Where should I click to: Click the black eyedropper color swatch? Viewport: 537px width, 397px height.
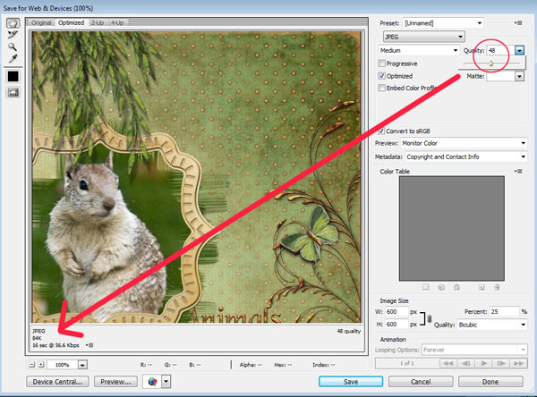[x=13, y=76]
